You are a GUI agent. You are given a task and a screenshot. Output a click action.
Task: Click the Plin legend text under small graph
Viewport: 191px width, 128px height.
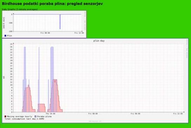9,36
